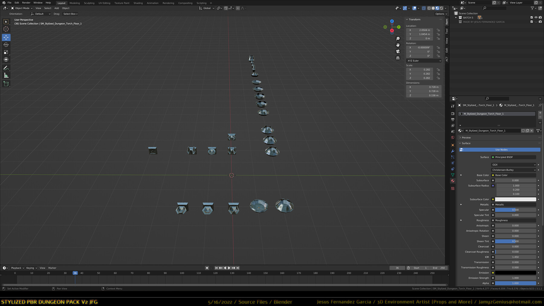Screen dimensions: 544x306
Task: Toggle lock on Location X
Action: tap(438, 30)
